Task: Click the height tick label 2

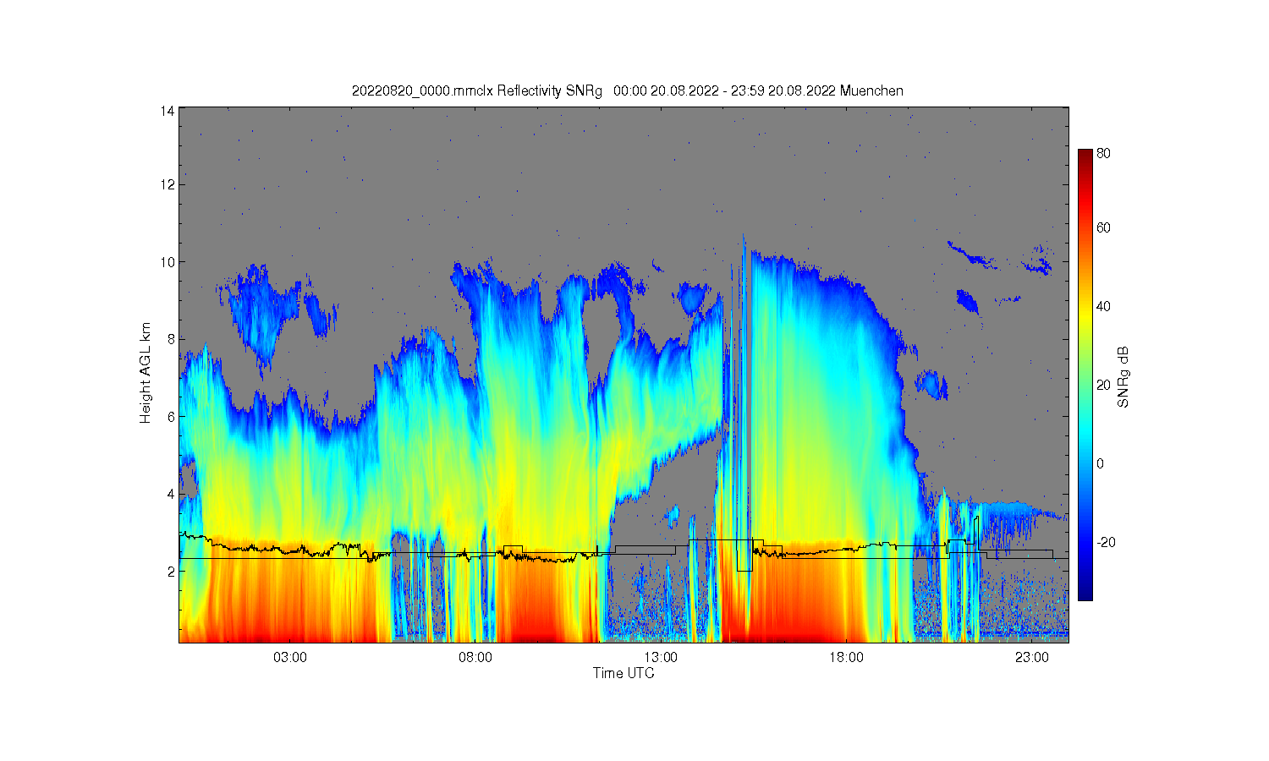Action: click(x=171, y=572)
